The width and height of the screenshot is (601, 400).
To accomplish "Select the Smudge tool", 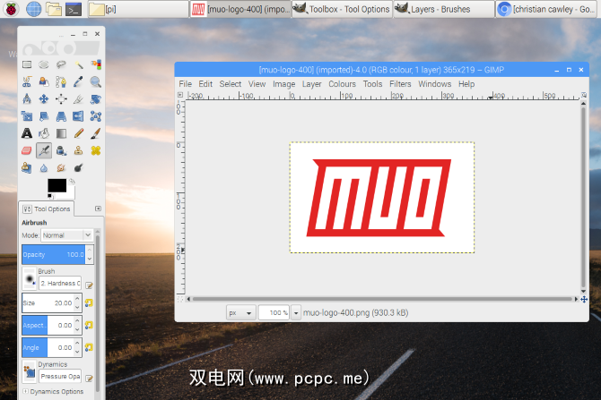I will (x=61, y=168).
